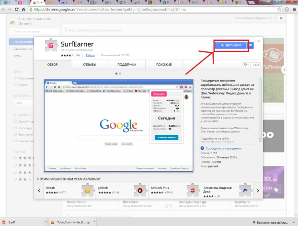Tick the От Google checkbox
The height and width of the screenshot is (226, 298).
click(x=15, y=128)
